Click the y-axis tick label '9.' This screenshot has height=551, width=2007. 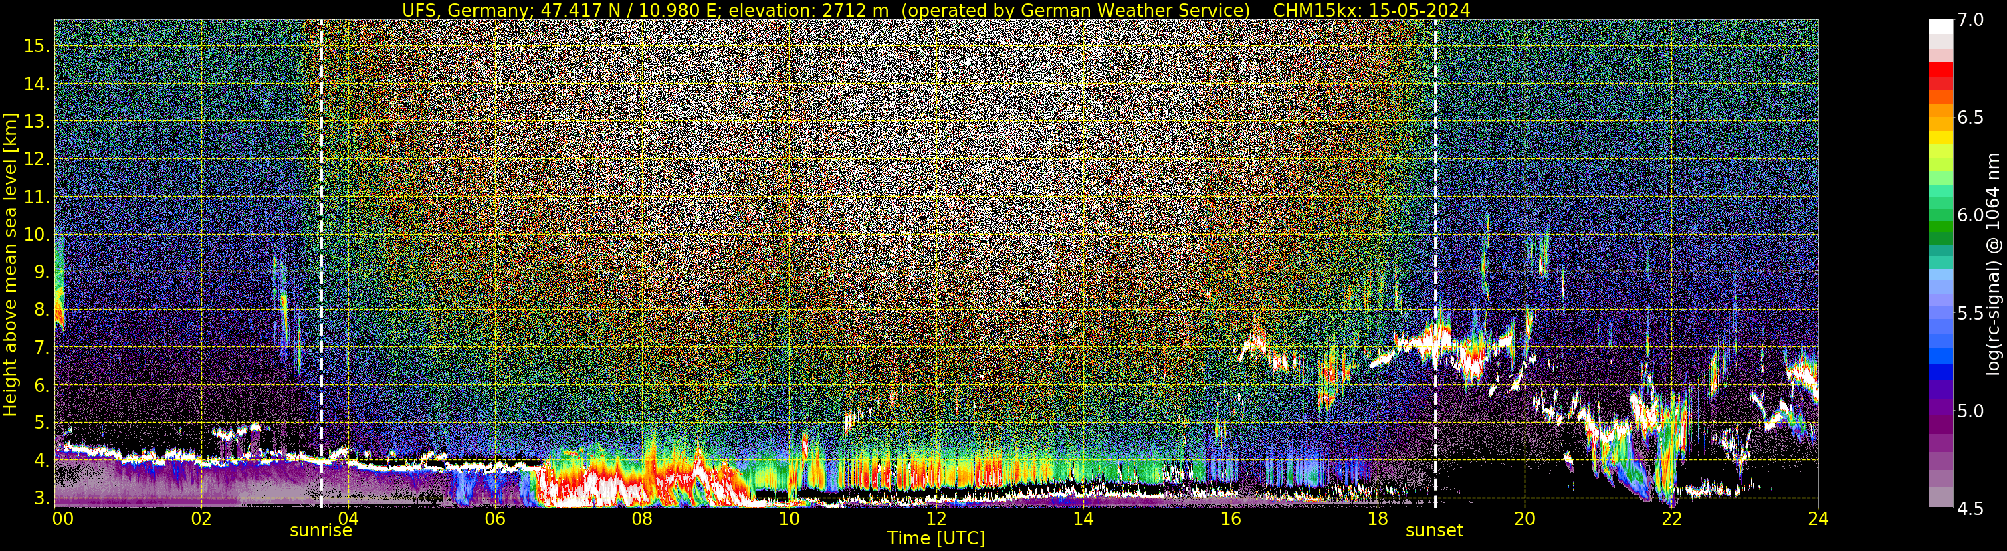pos(42,272)
